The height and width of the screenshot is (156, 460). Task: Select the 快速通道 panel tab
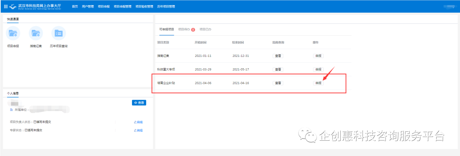coord(13,19)
